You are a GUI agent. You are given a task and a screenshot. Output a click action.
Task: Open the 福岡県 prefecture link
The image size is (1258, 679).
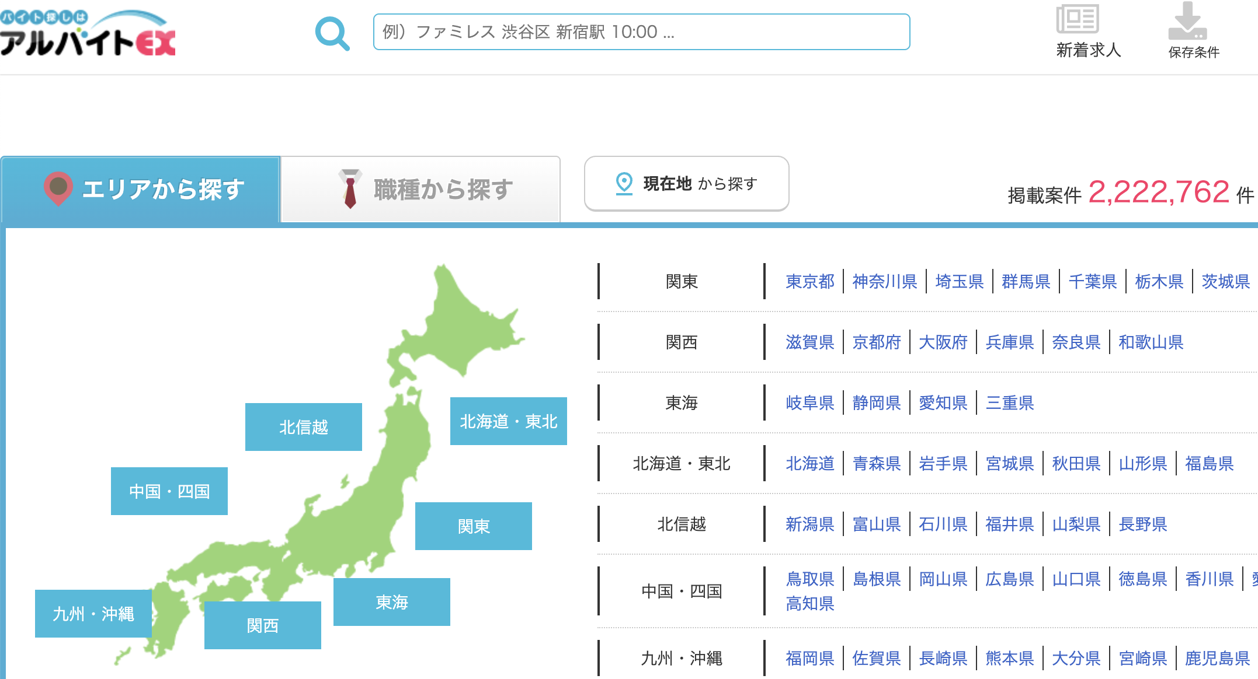[810, 659]
